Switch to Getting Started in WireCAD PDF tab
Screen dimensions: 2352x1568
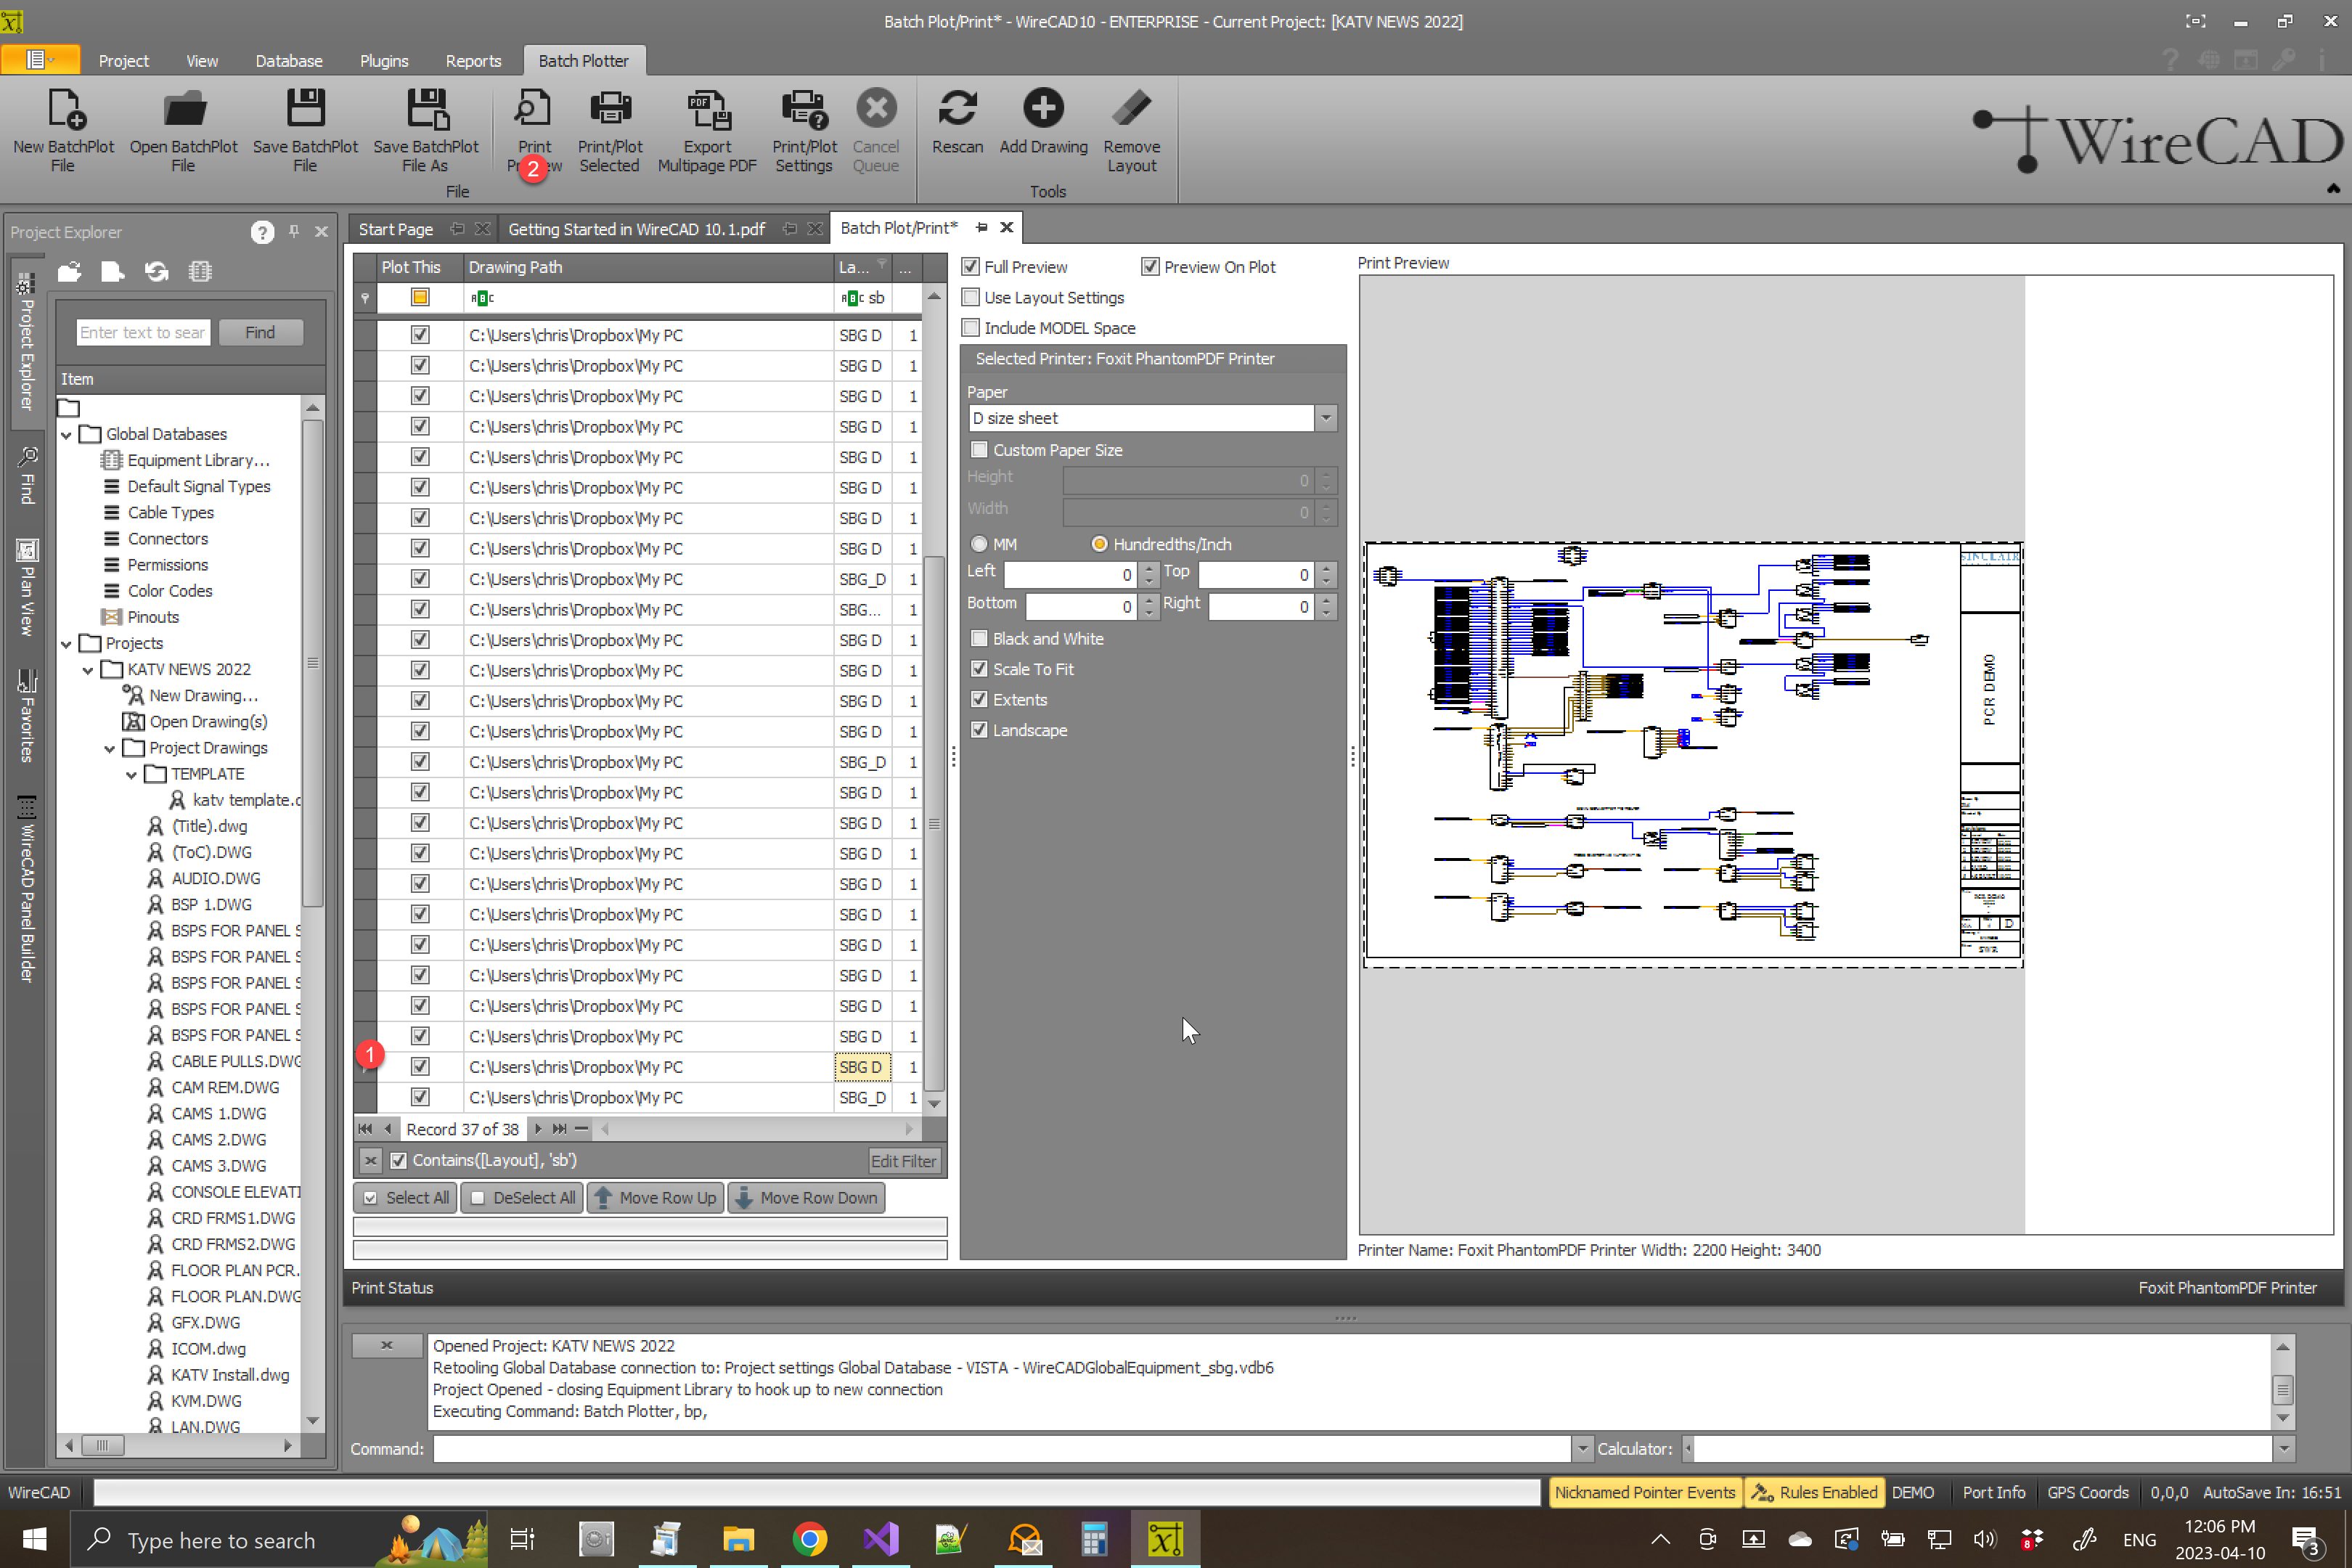click(x=636, y=229)
